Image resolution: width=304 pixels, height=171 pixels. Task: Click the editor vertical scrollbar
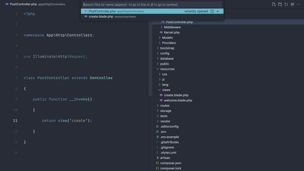click(x=150, y=58)
